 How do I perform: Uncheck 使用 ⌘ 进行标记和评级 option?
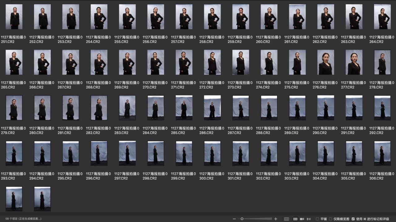(353, 219)
